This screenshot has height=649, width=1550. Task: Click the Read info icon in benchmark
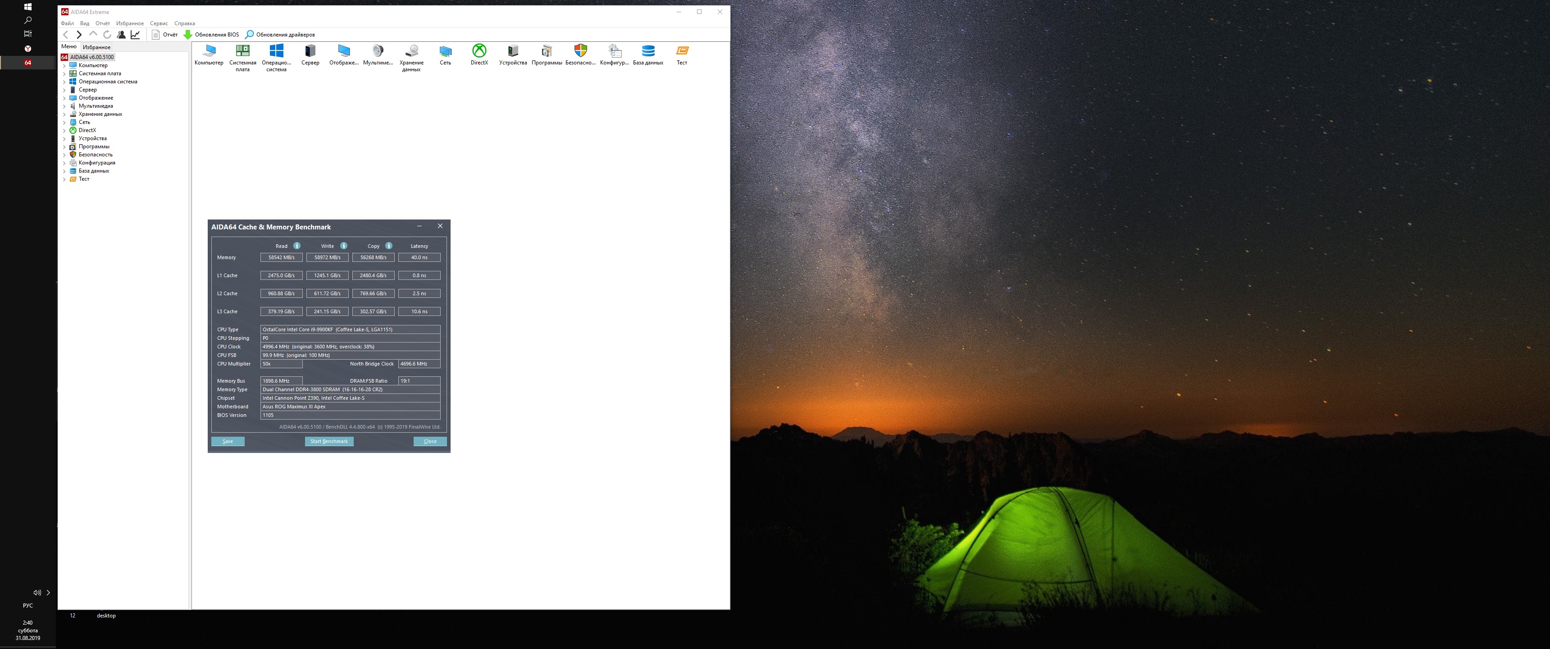click(x=296, y=246)
